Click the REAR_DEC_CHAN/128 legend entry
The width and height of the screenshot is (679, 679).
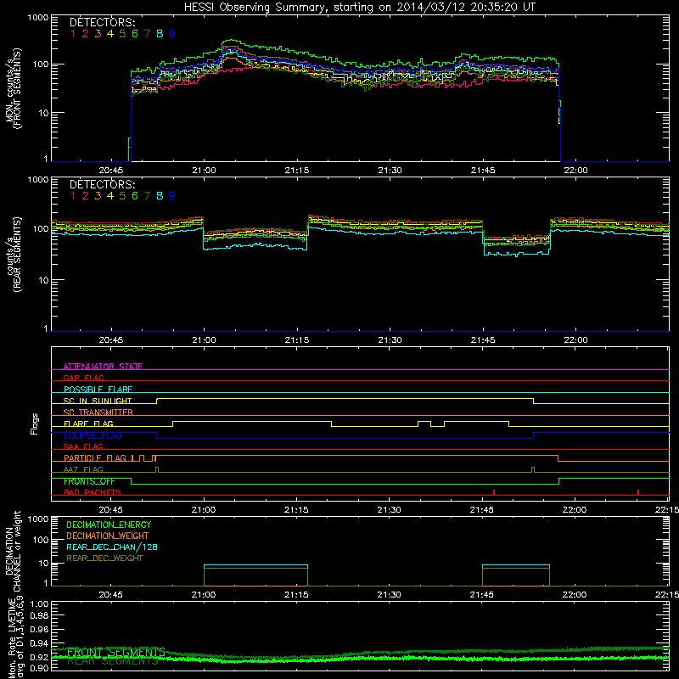pyautogui.click(x=112, y=547)
